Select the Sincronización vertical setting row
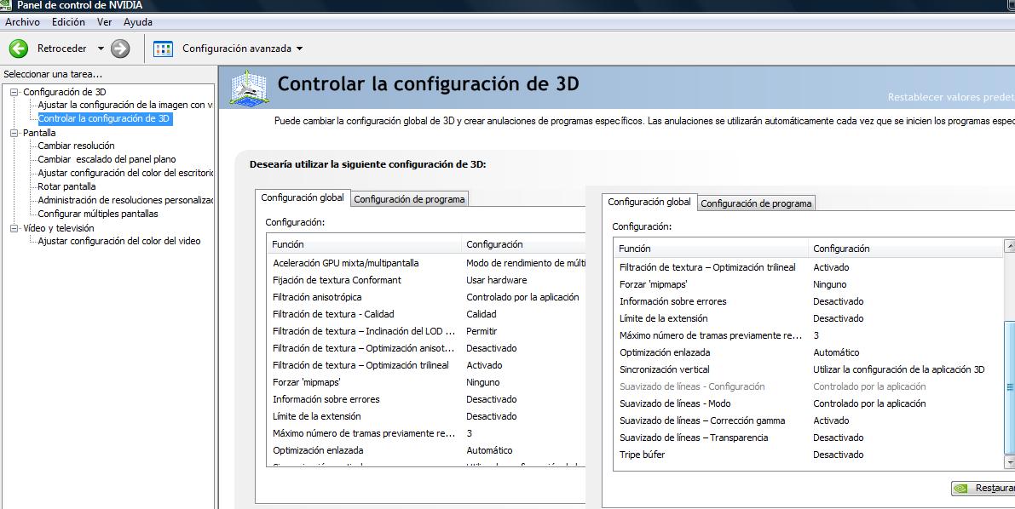Image resolution: width=1015 pixels, height=509 pixels. pos(665,369)
